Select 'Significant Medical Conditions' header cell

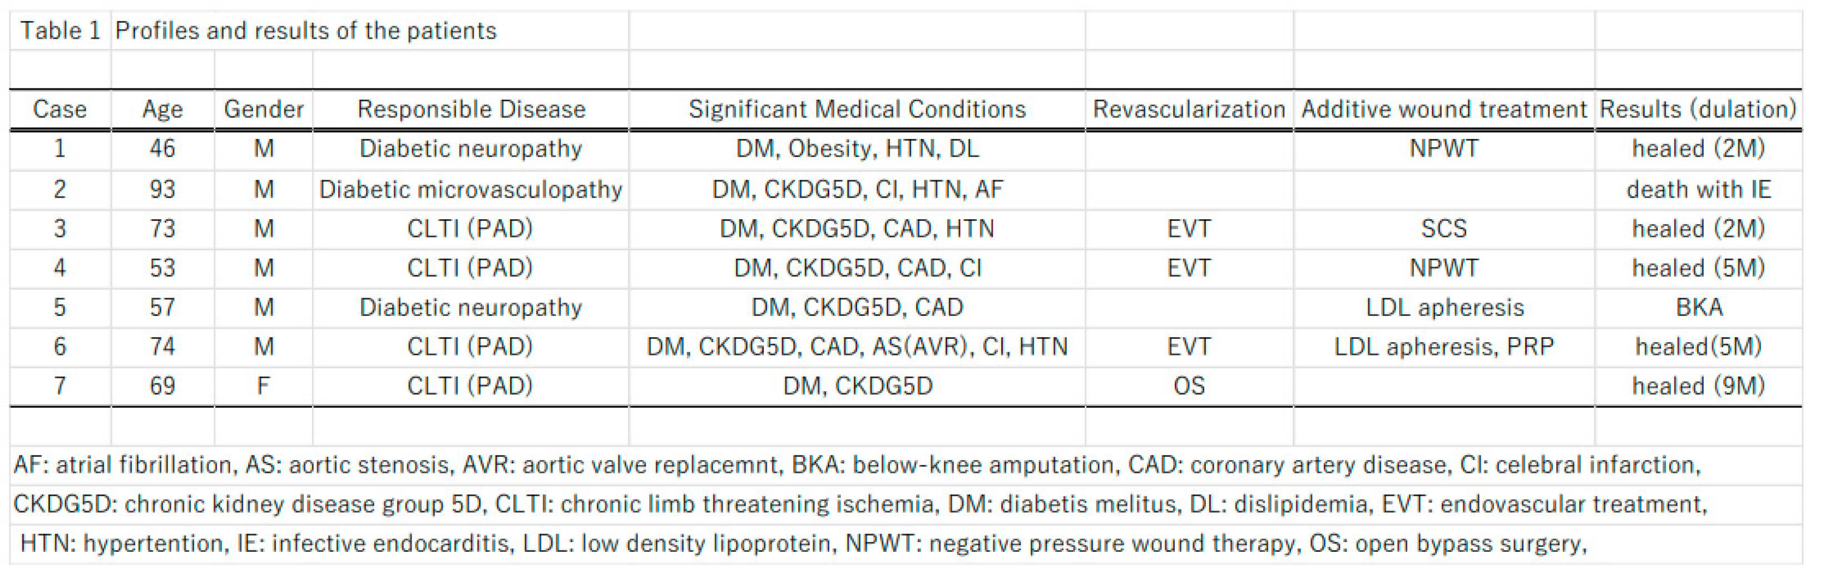pos(857,109)
